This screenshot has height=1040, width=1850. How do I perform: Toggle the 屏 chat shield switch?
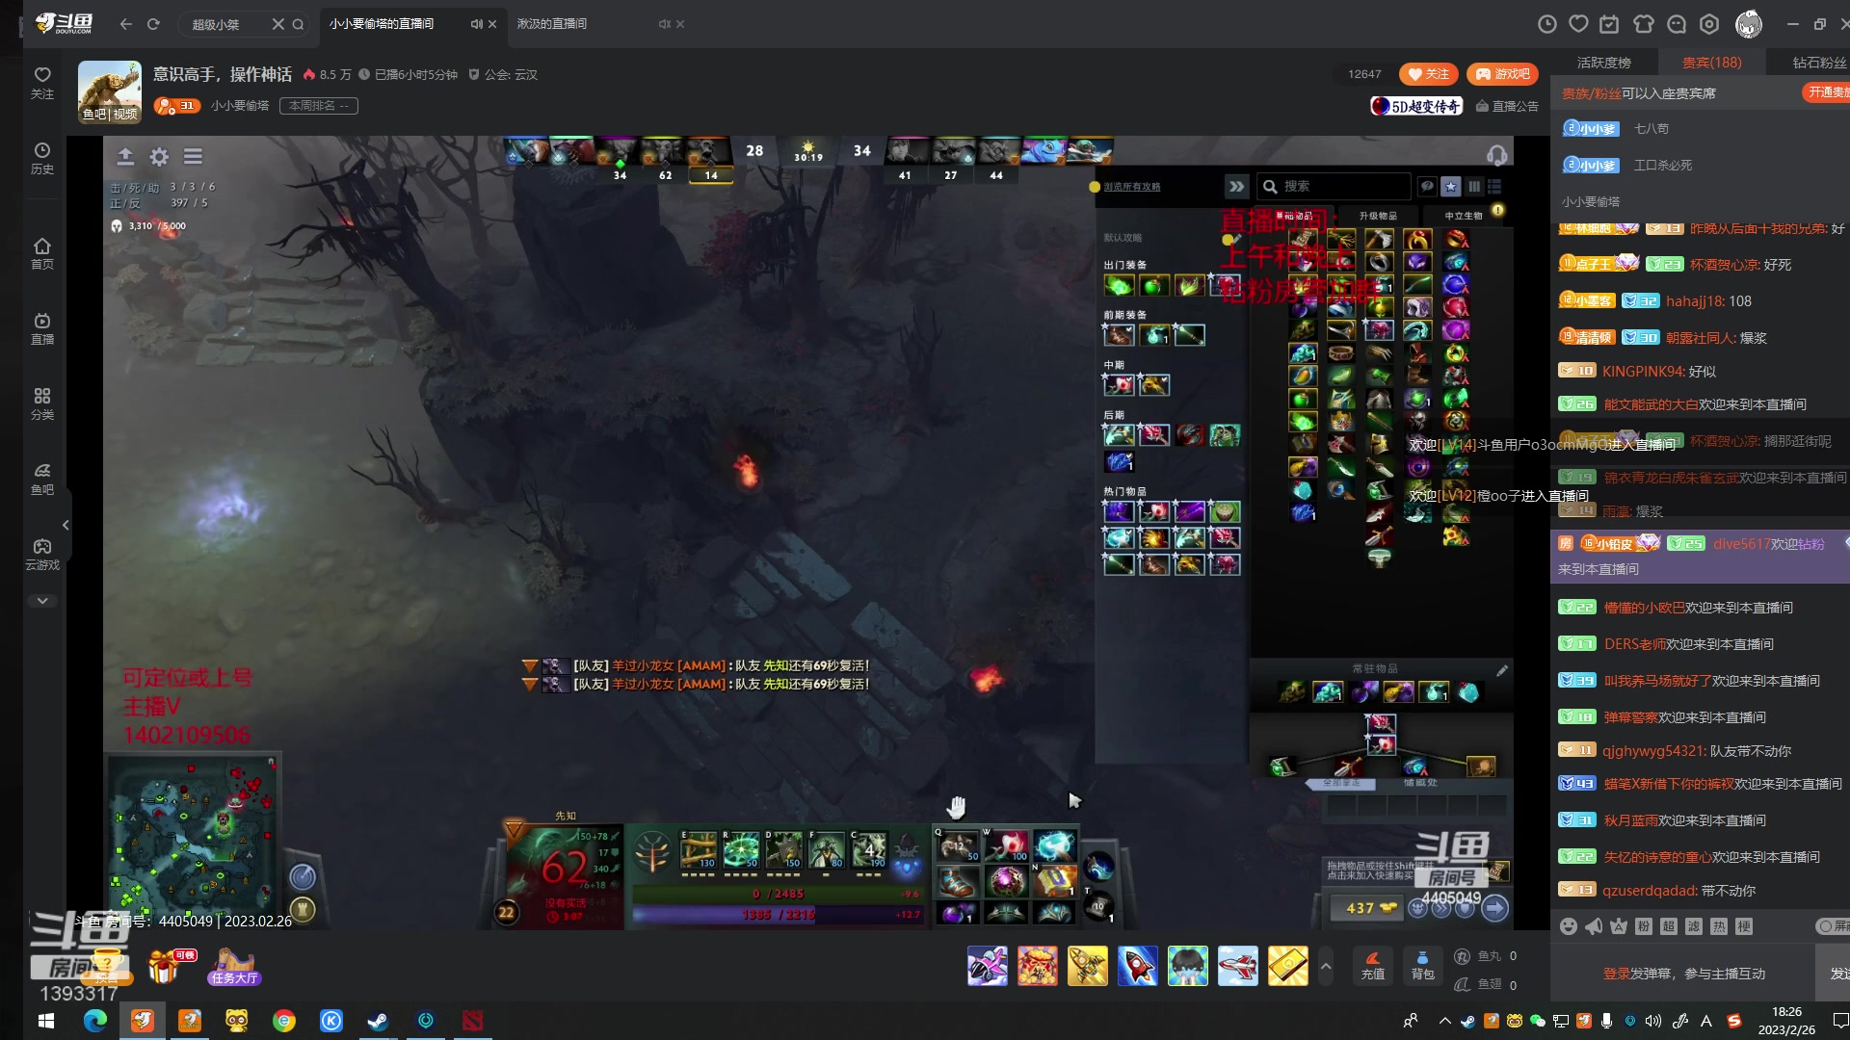(x=1833, y=926)
